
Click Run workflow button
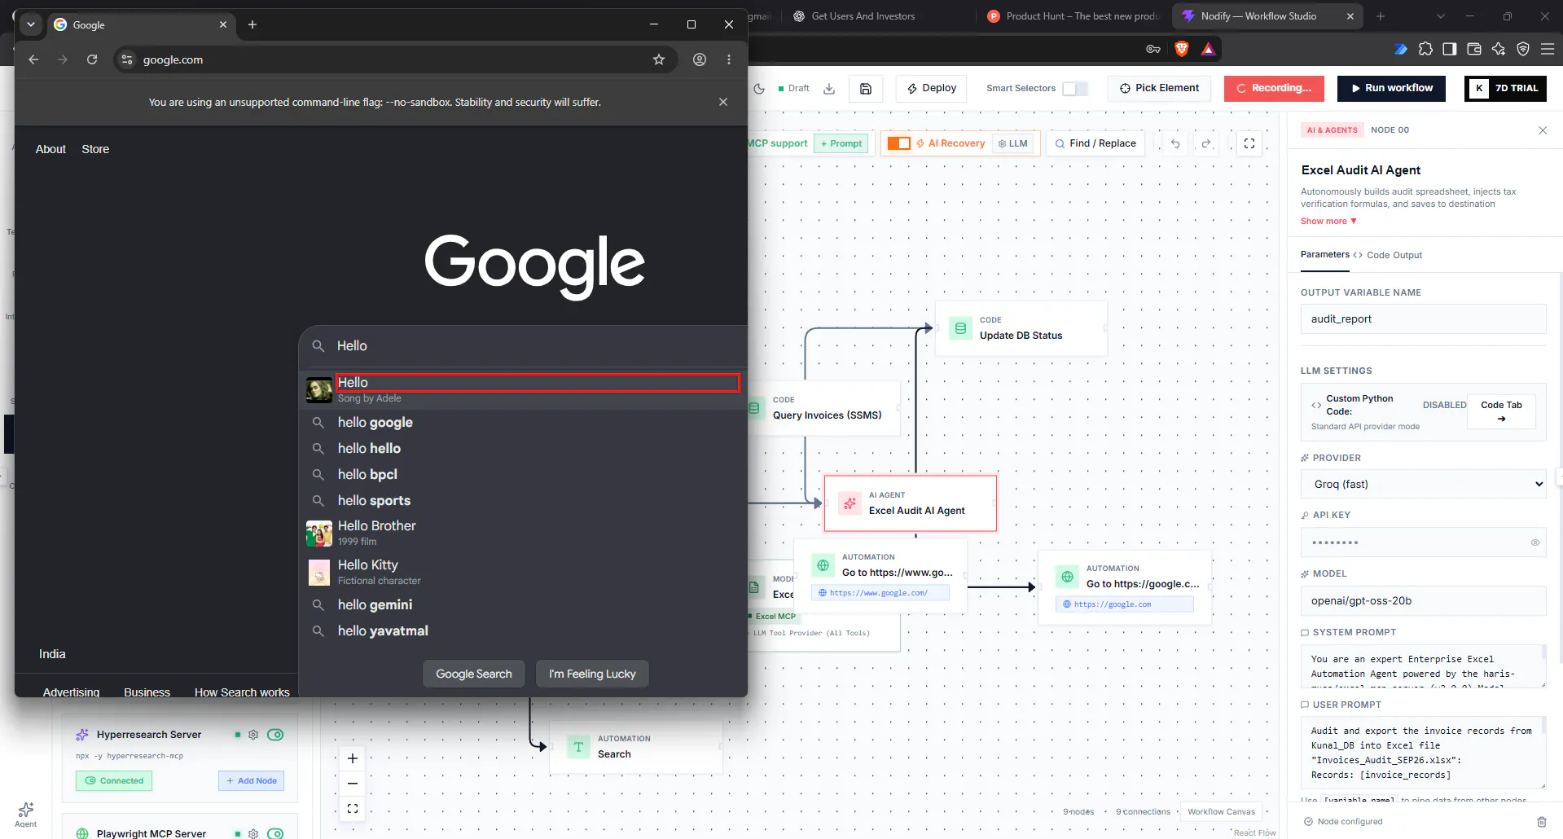(1392, 88)
